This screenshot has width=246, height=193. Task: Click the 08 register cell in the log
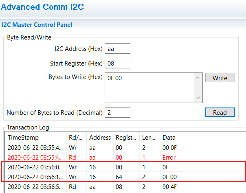pyautogui.click(x=119, y=187)
